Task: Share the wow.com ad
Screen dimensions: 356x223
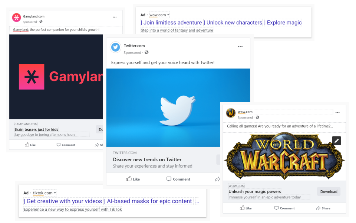Action: [323, 208]
